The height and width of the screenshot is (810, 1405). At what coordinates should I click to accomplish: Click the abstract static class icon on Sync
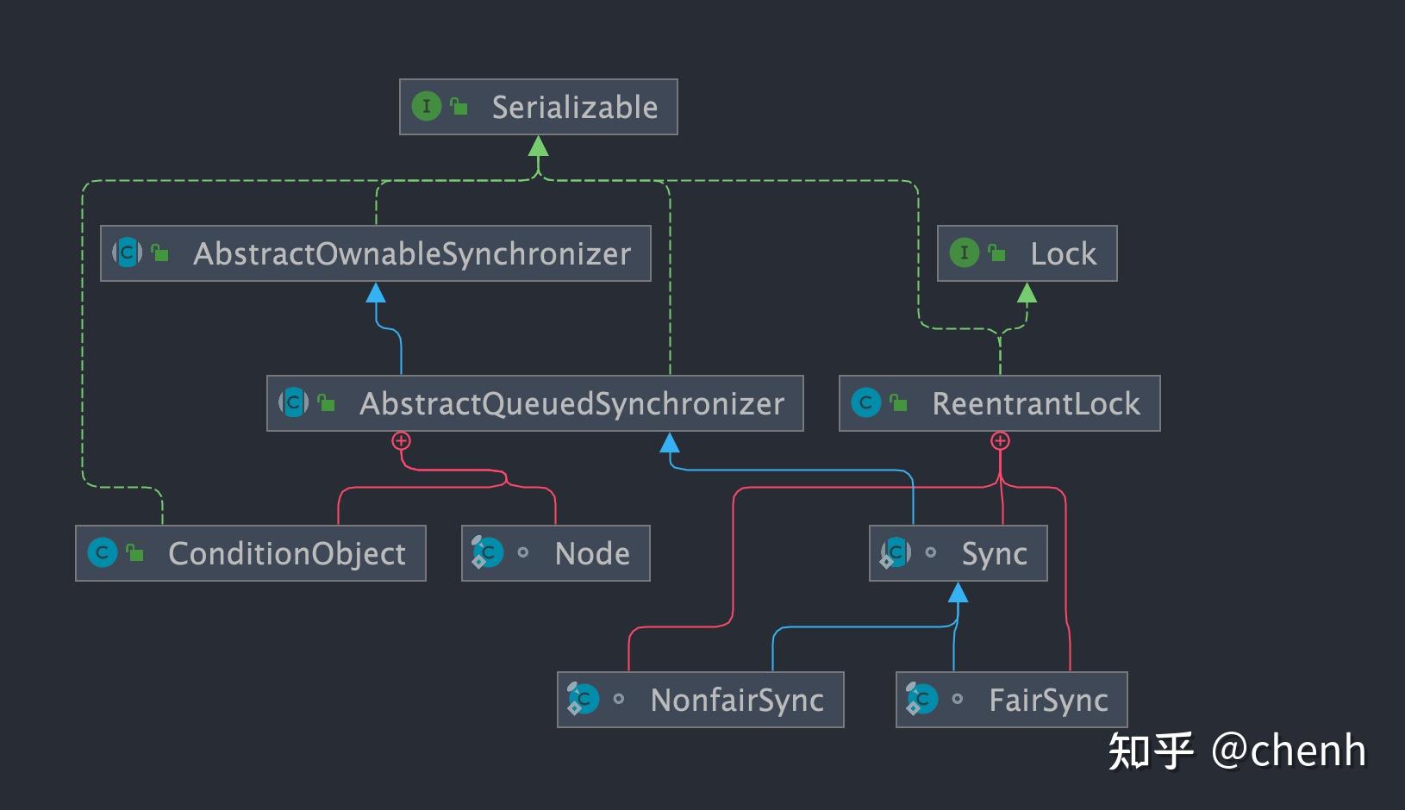(x=895, y=552)
